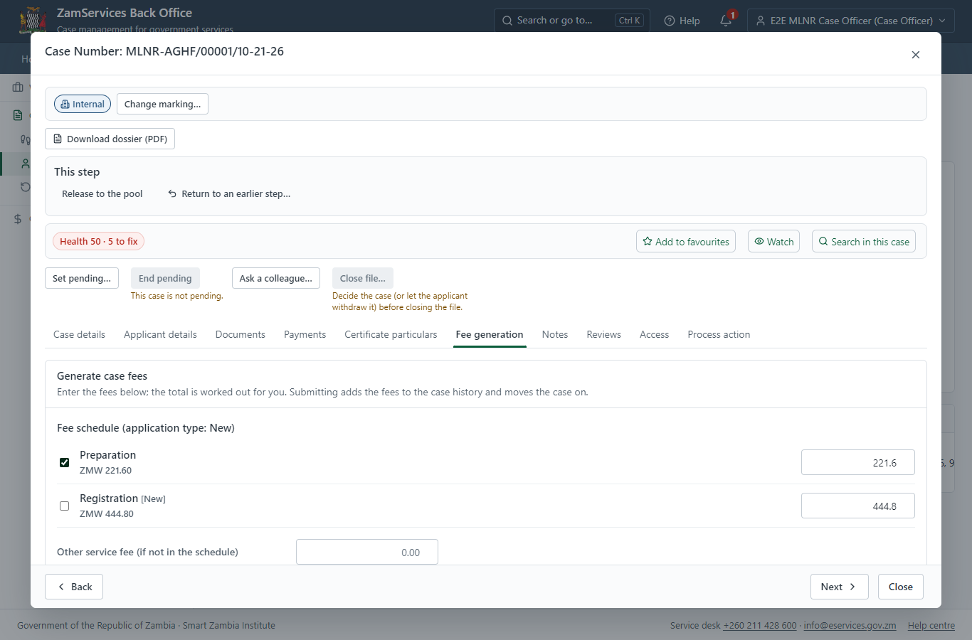Viewport: 972px width, 640px height.
Task: Download the dossier as PDF
Action: tap(110, 139)
